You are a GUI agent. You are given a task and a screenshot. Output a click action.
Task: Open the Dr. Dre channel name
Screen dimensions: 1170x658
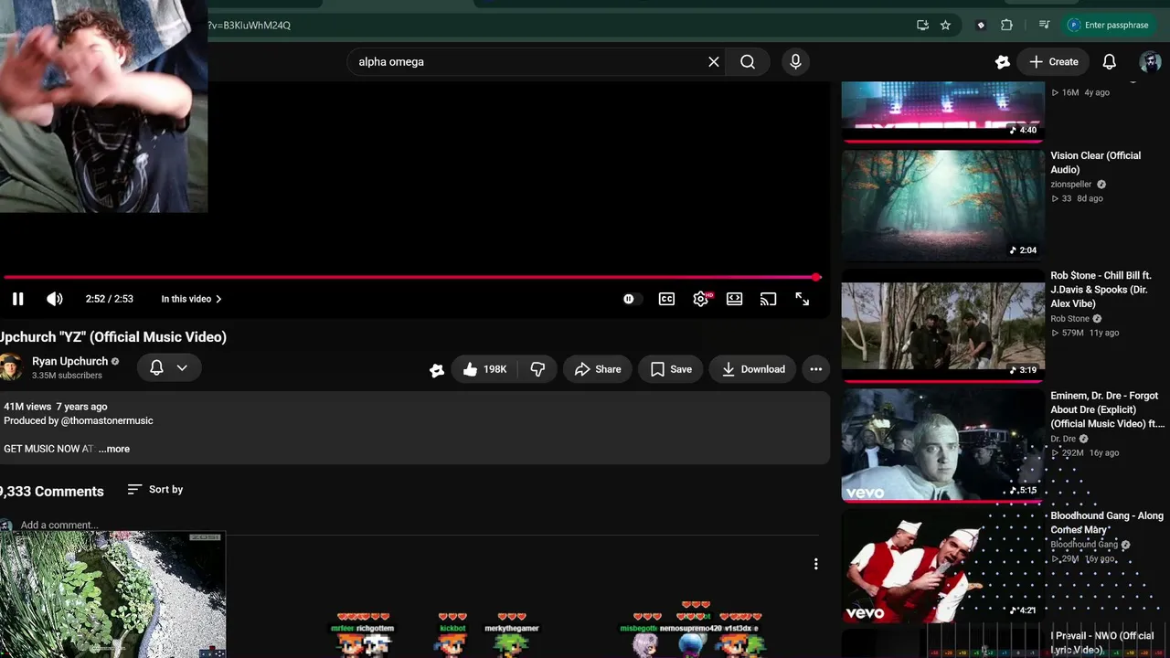pyautogui.click(x=1063, y=439)
